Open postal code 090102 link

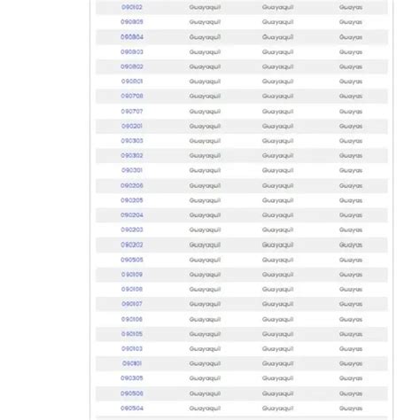pos(132,7)
